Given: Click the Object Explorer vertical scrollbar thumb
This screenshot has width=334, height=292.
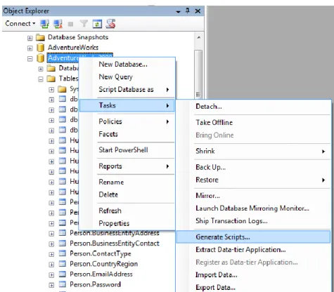Looking at the screenshot, I should [198, 74].
